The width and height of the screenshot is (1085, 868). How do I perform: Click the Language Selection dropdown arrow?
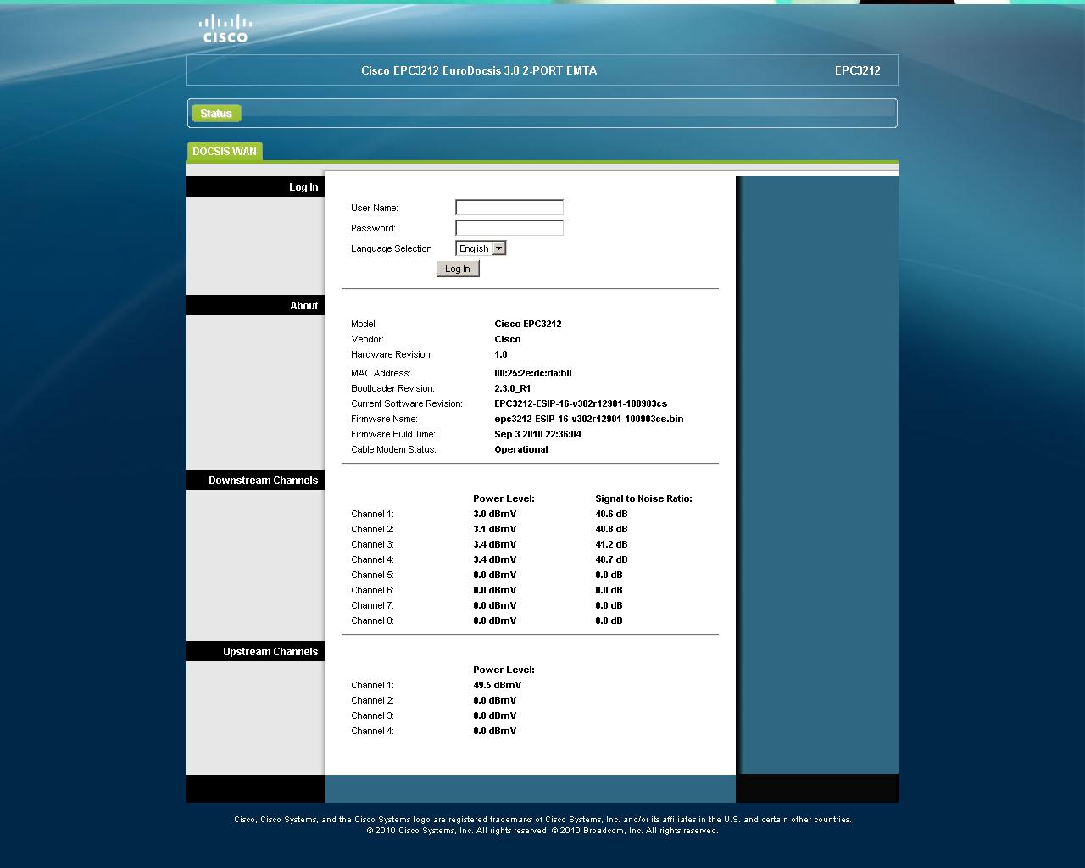coord(499,248)
